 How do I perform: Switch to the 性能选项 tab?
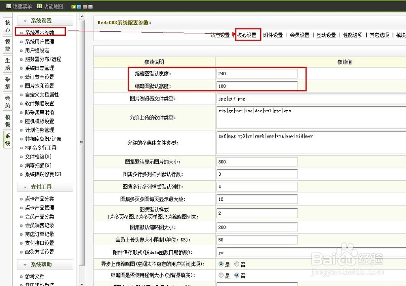point(353,35)
